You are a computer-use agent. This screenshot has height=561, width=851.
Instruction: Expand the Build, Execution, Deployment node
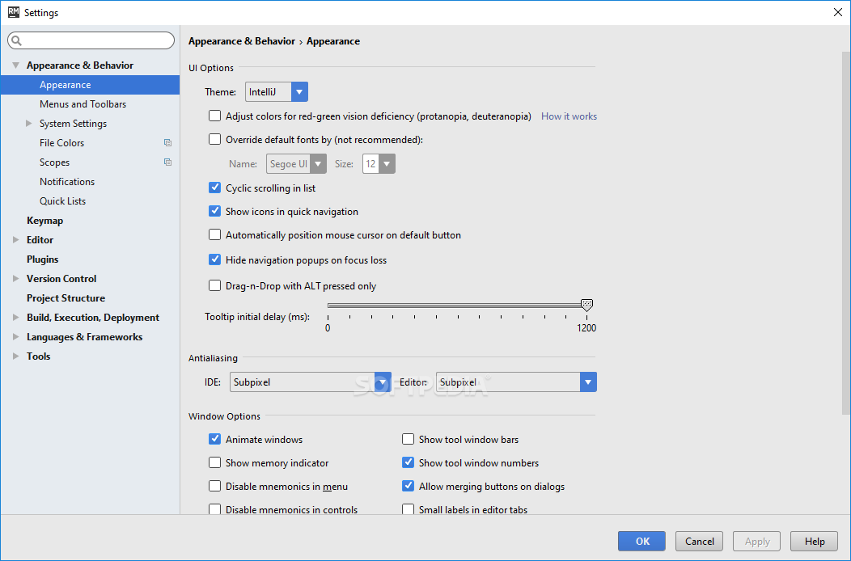[x=15, y=318]
